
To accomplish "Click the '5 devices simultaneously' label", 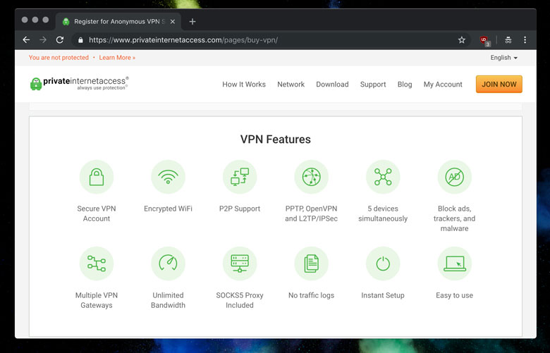I will click(383, 213).
